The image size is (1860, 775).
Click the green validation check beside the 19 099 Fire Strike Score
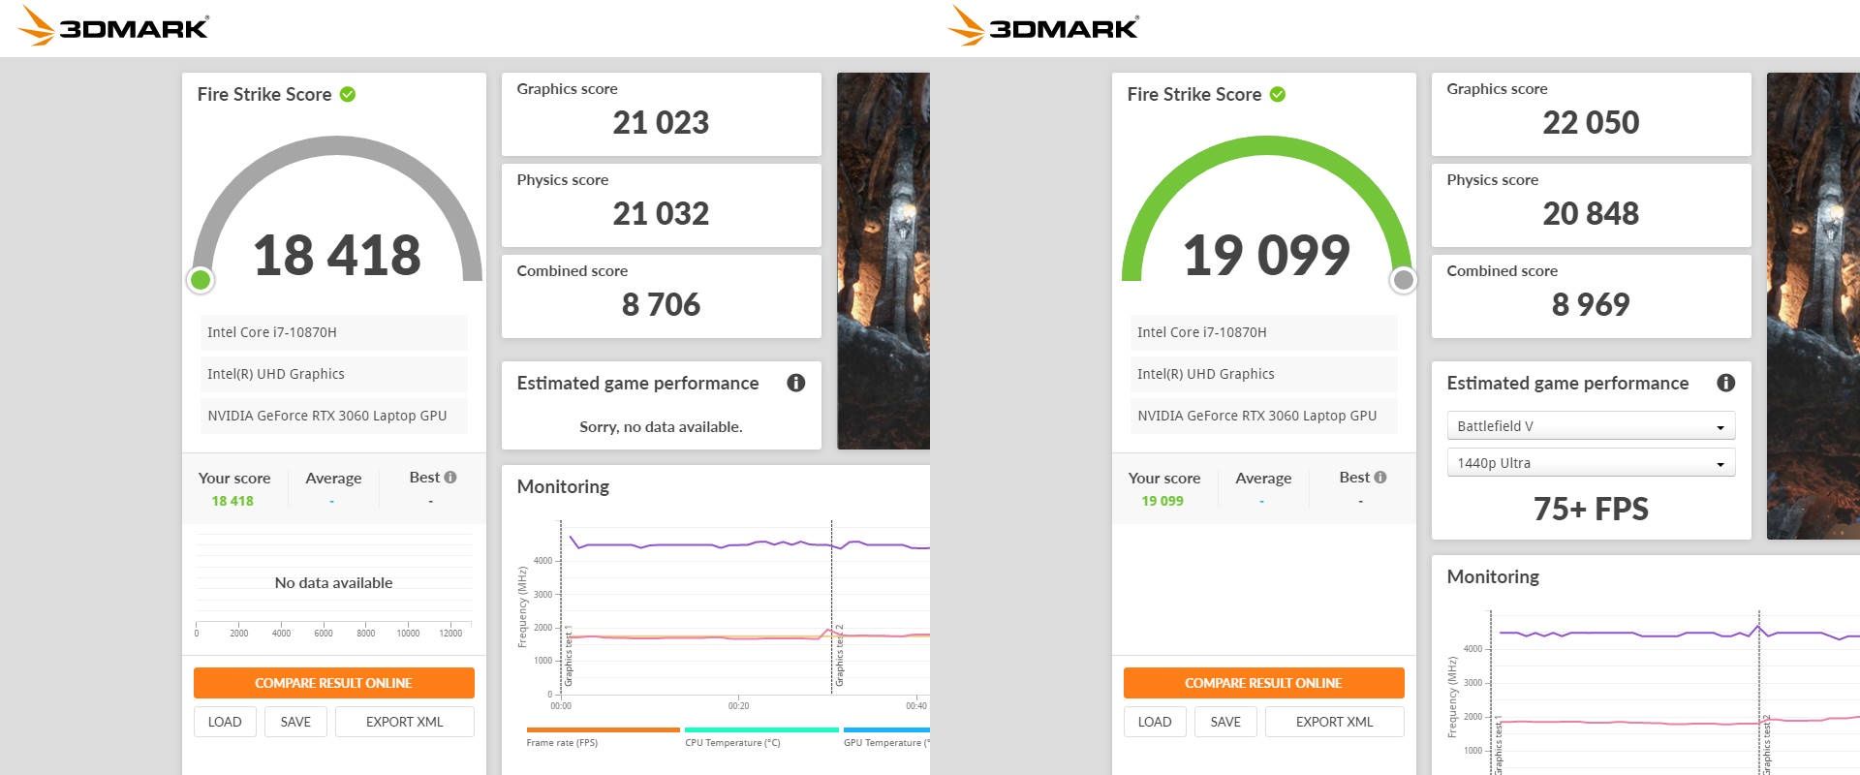[x=1278, y=94]
